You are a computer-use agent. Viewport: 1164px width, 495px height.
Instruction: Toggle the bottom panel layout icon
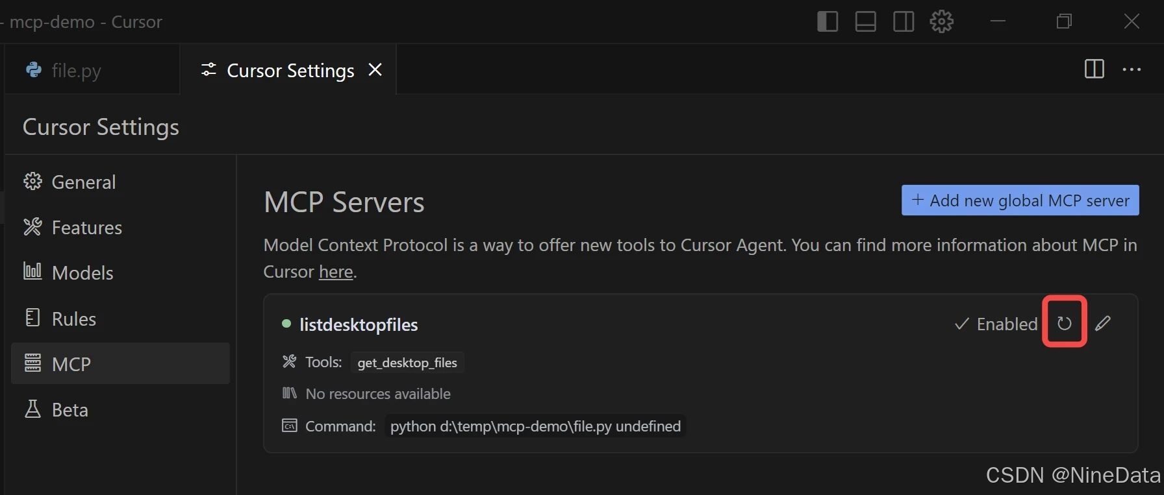pos(865,21)
